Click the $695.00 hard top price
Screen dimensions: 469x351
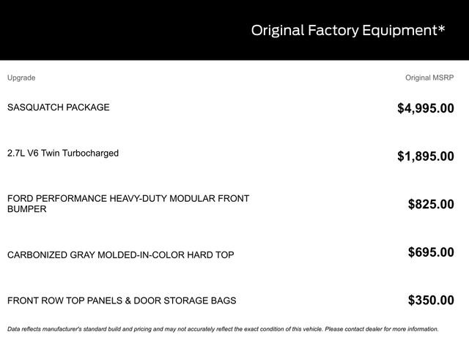tap(431, 252)
